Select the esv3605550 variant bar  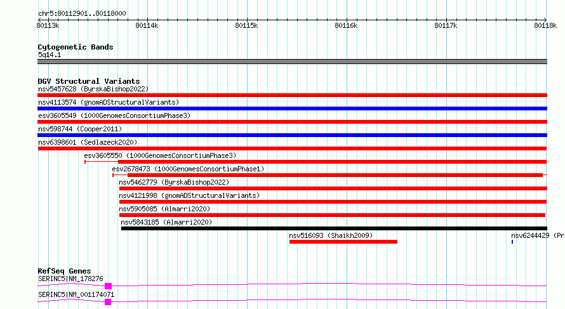pos(316,162)
